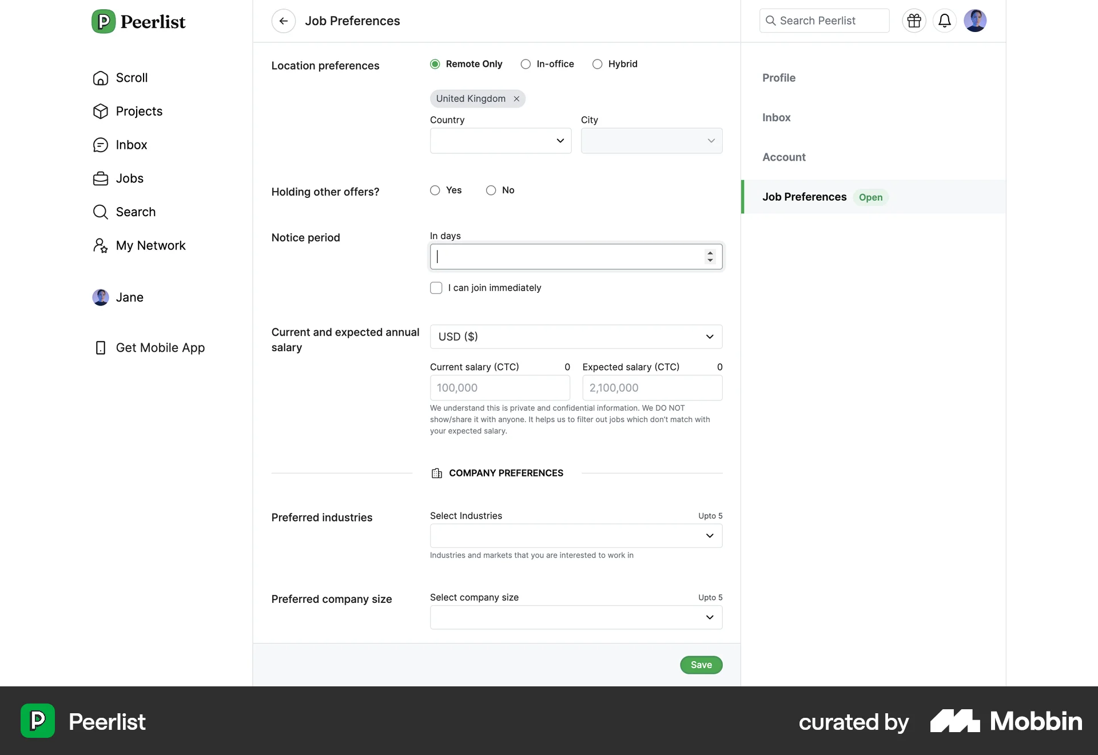
Task: Select the My Network icon
Action: coord(101,245)
